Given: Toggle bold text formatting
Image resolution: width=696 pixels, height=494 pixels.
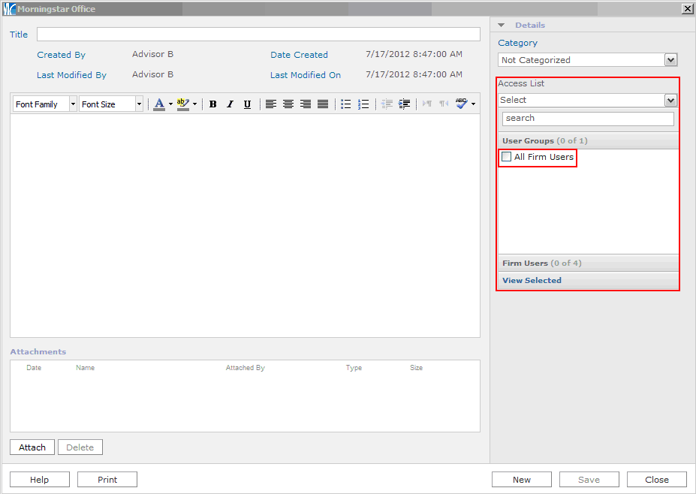Looking at the screenshot, I should pyautogui.click(x=213, y=104).
